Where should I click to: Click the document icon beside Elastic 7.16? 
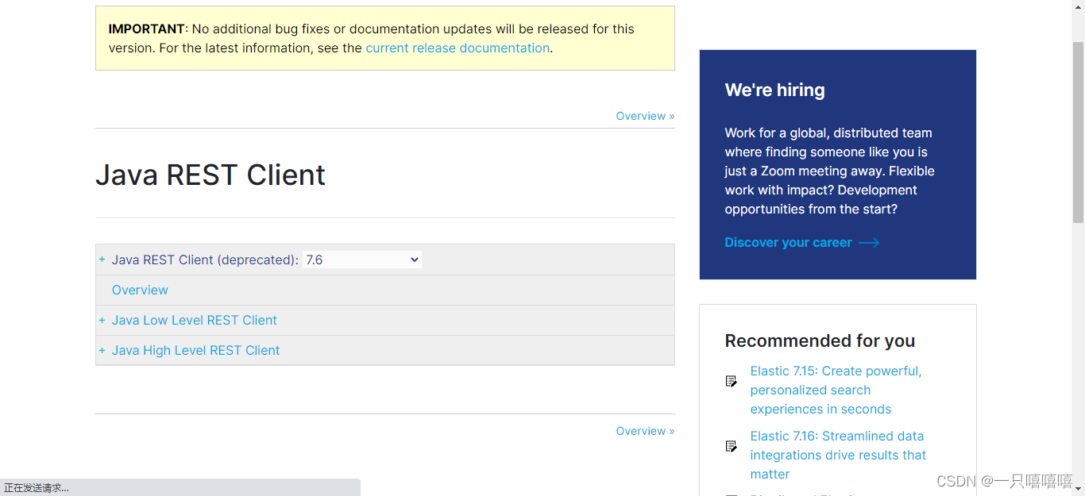(x=731, y=446)
